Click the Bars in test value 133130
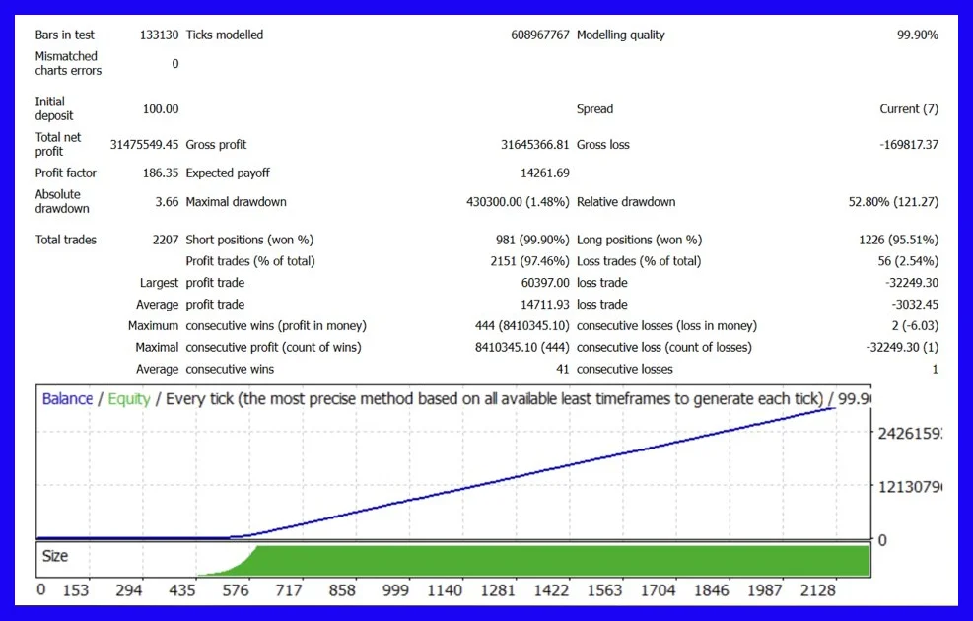Image resolution: width=973 pixels, height=621 pixels. click(x=159, y=34)
